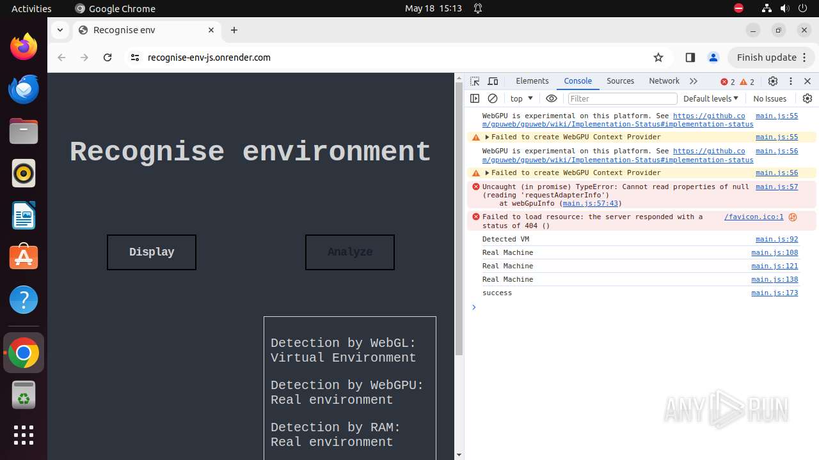Open the Files manager from the dock

(24, 131)
